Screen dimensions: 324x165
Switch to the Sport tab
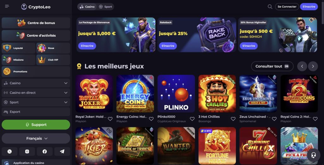point(106,7)
